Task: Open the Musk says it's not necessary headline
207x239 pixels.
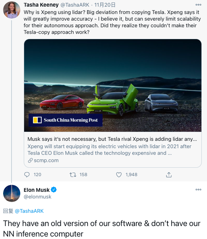Action: 112,139
